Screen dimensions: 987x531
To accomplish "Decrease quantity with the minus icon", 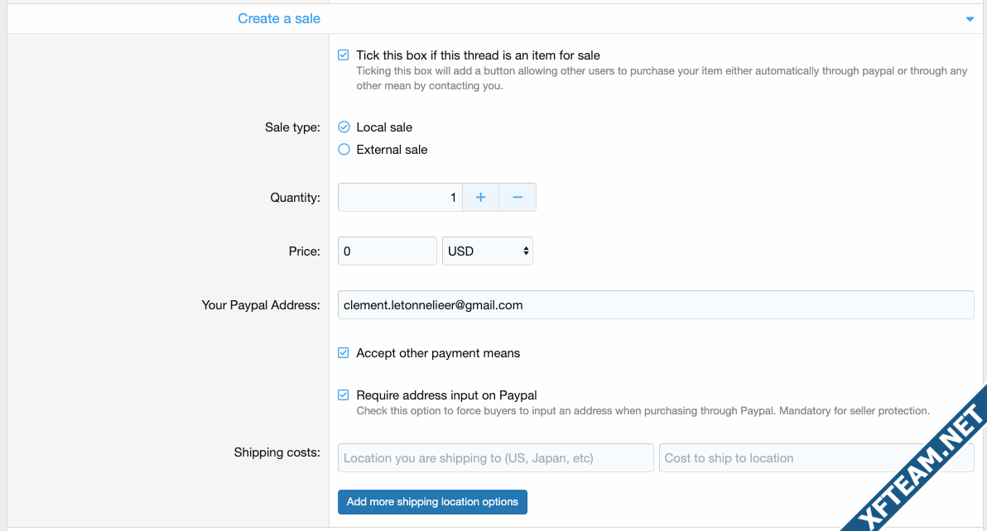I will (518, 198).
